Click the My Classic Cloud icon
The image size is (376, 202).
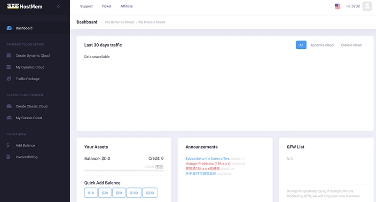(x=9, y=118)
